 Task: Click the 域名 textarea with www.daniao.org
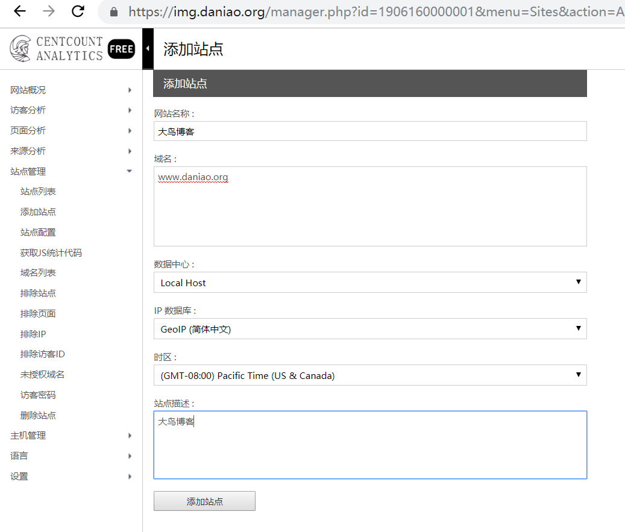(x=370, y=207)
